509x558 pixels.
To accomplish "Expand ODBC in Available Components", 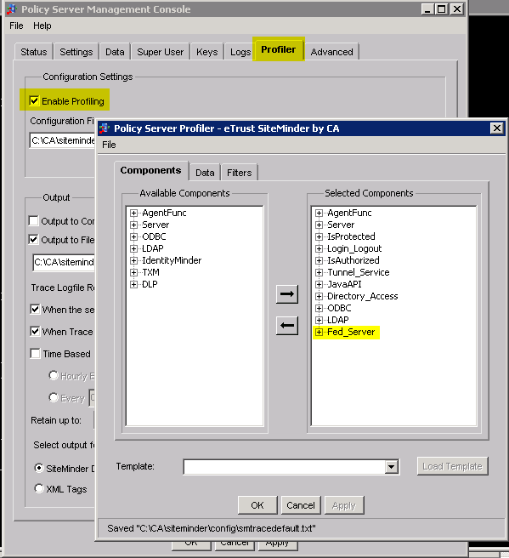I will (x=133, y=236).
